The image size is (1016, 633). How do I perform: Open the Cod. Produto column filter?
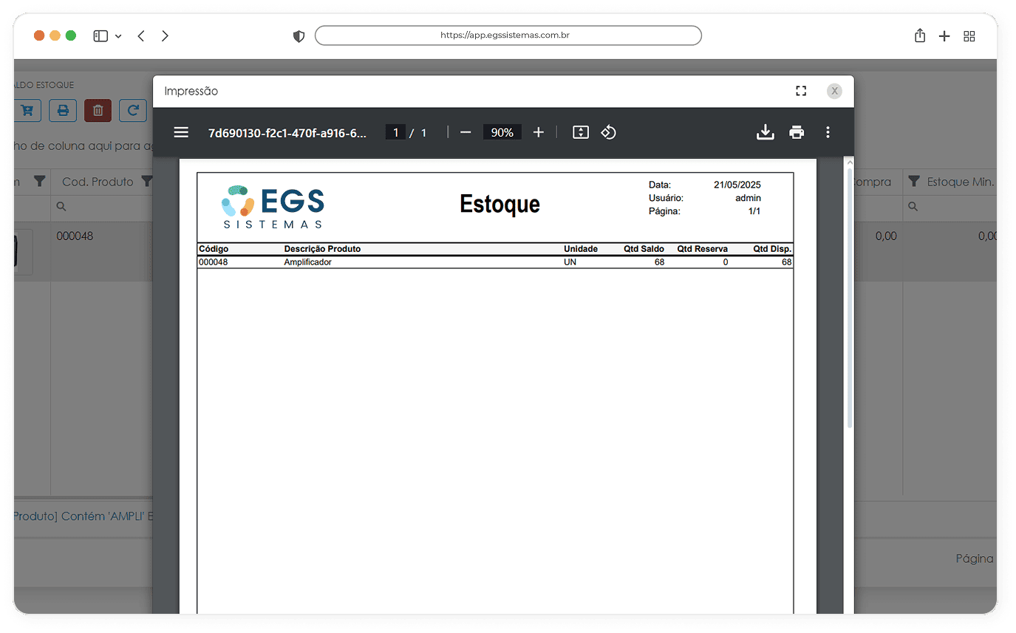pyautogui.click(x=147, y=182)
